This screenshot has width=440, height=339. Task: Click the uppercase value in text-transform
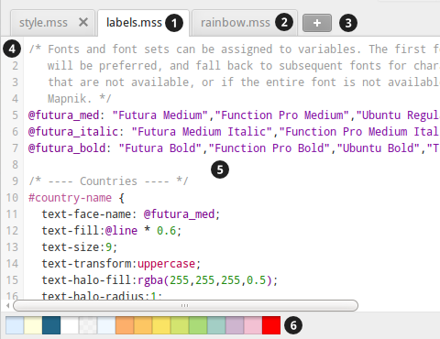pos(166,264)
